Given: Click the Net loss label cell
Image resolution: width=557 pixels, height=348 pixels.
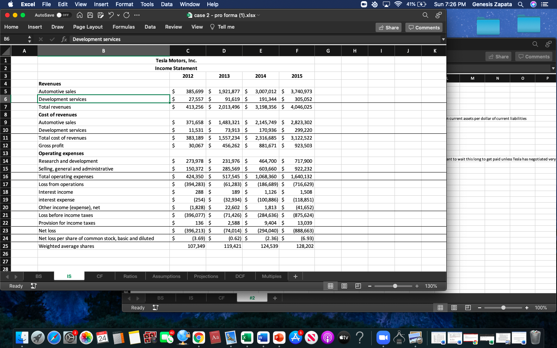Looking at the screenshot, I should 104,230.
